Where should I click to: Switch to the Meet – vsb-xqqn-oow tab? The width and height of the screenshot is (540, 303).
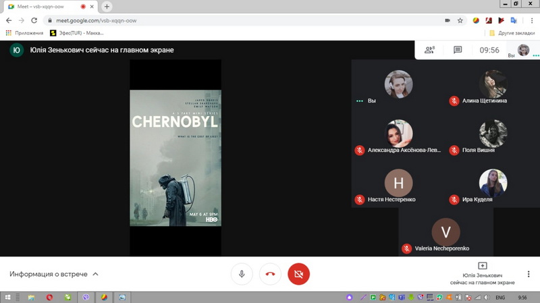(49, 7)
